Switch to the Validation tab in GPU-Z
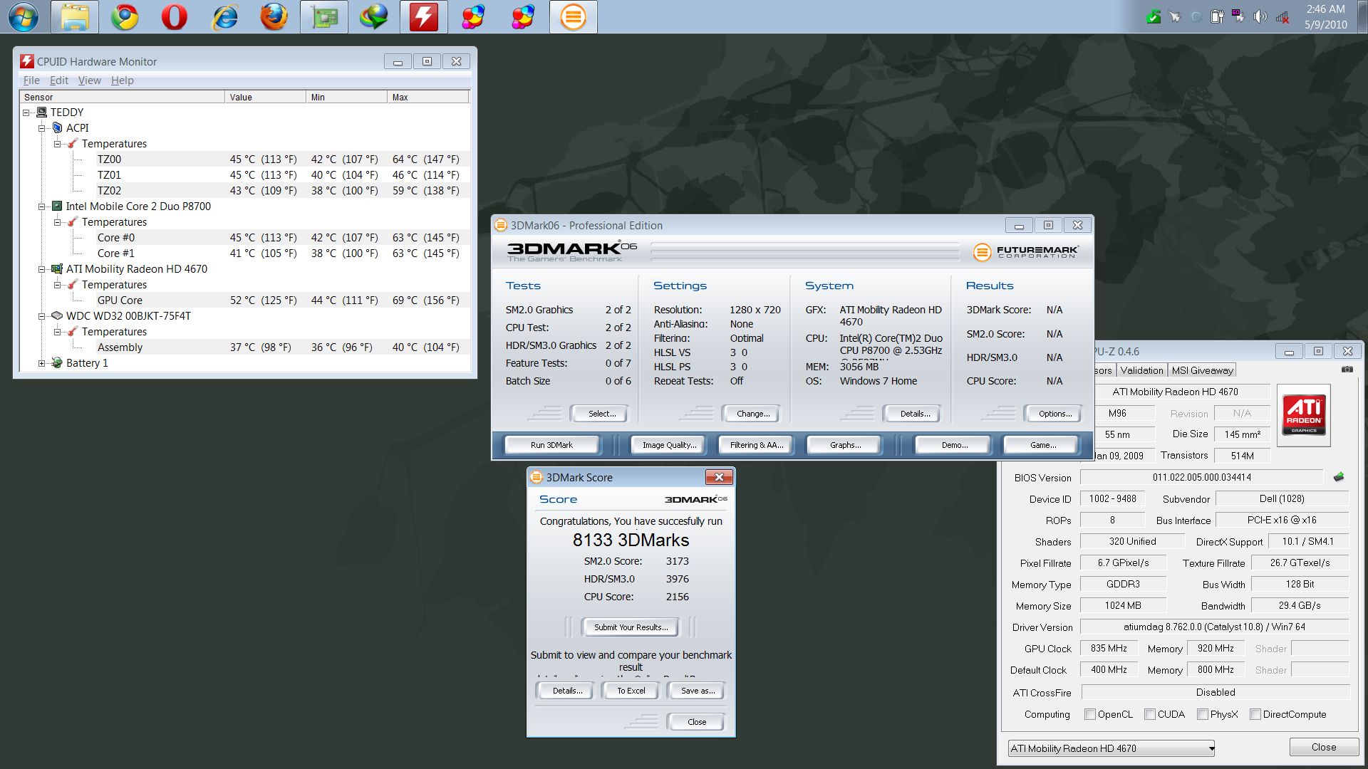 click(1141, 370)
